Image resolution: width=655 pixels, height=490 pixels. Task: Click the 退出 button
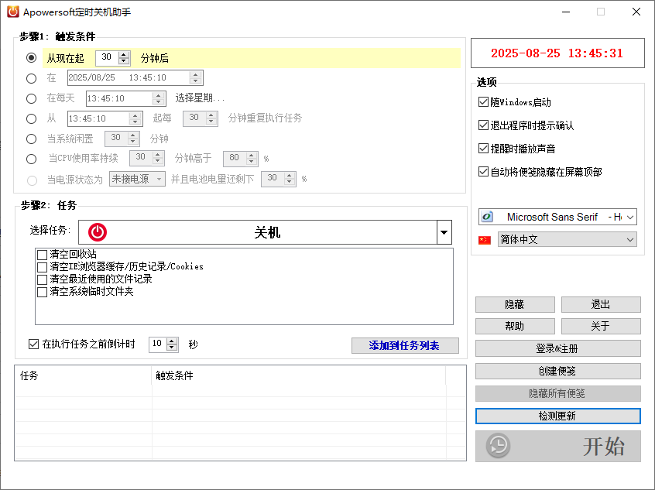(601, 304)
